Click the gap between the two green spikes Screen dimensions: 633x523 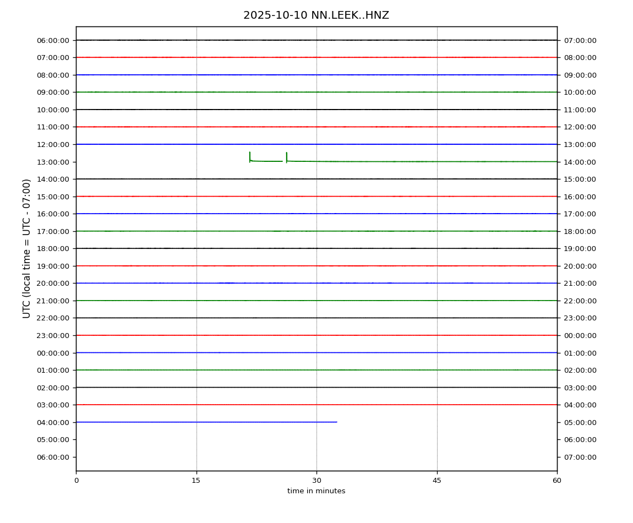tap(285, 161)
